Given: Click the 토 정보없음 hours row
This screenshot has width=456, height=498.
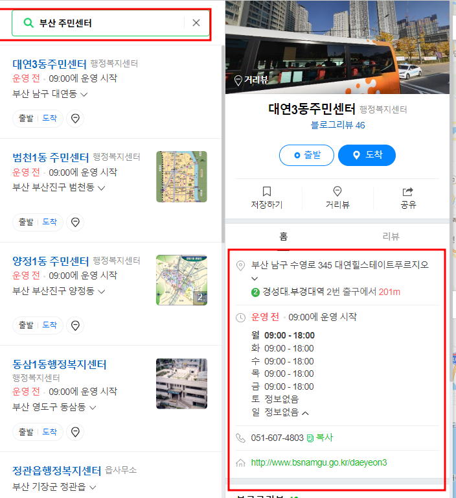Looking at the screenshot, I should pos(275,399).
